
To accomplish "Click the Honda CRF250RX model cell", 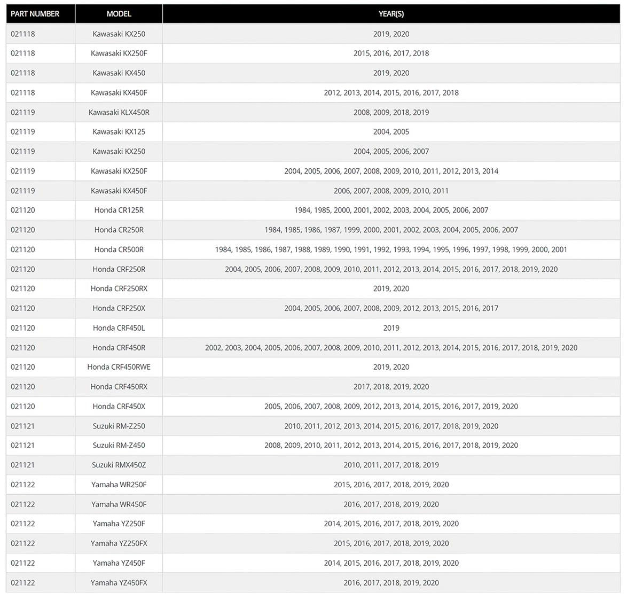I will click(x=119, y=289).
